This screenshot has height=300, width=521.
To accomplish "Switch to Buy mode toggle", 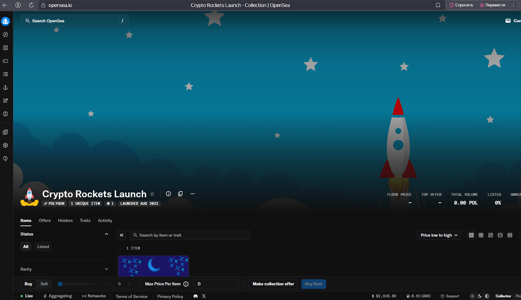I will click(x=28, y=284).
